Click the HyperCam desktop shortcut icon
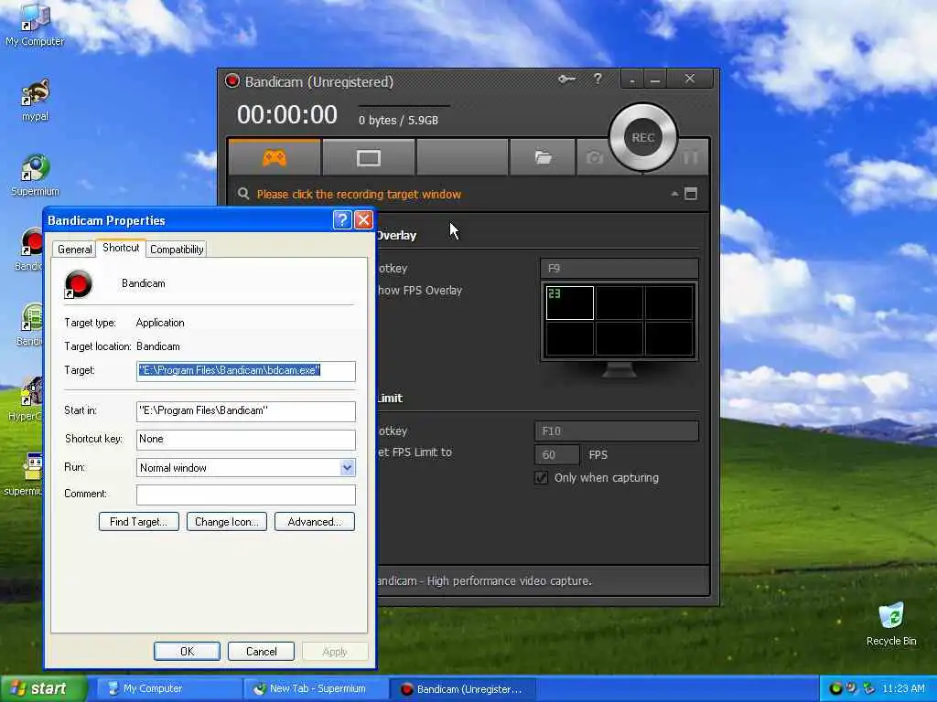This screenshot has height=702, width=937. pyautogui.click(x=27, y=400)
